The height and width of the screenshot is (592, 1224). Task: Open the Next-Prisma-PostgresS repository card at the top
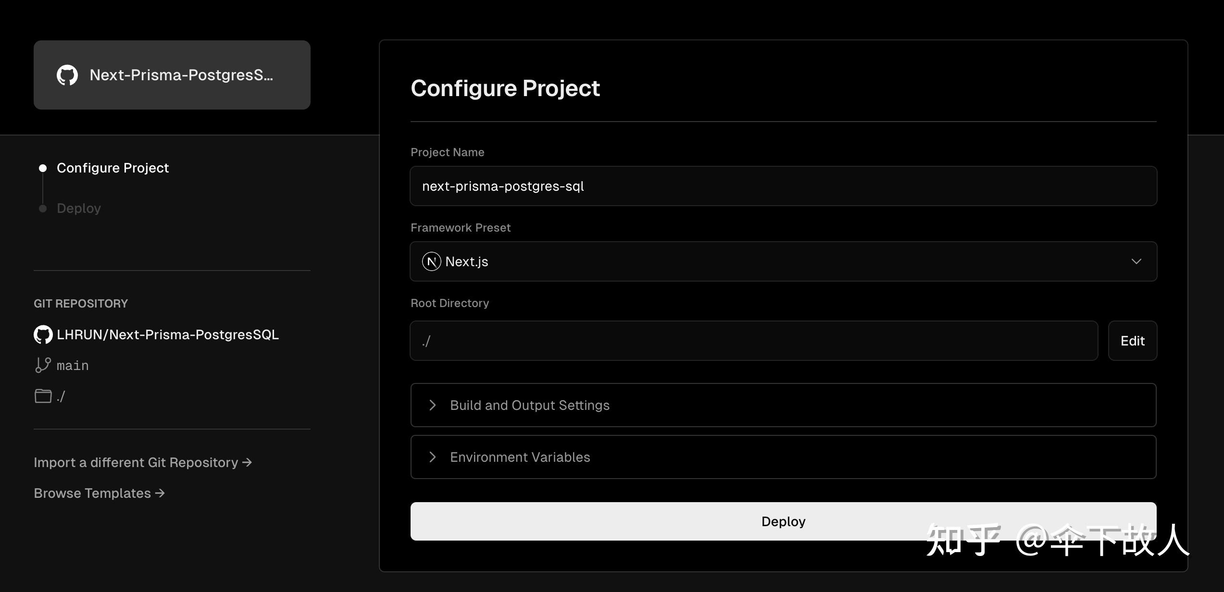coord(172,75)
